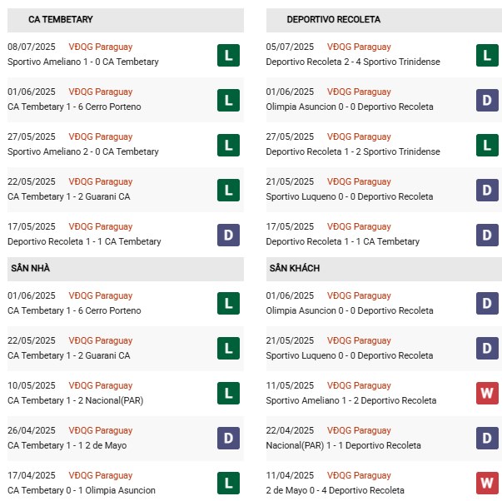The image size is (502, 501).
Task: Click the D badge for Nacional(PAR) 1 - 1 Deportivo Recoleta
Action: point(487,439)
